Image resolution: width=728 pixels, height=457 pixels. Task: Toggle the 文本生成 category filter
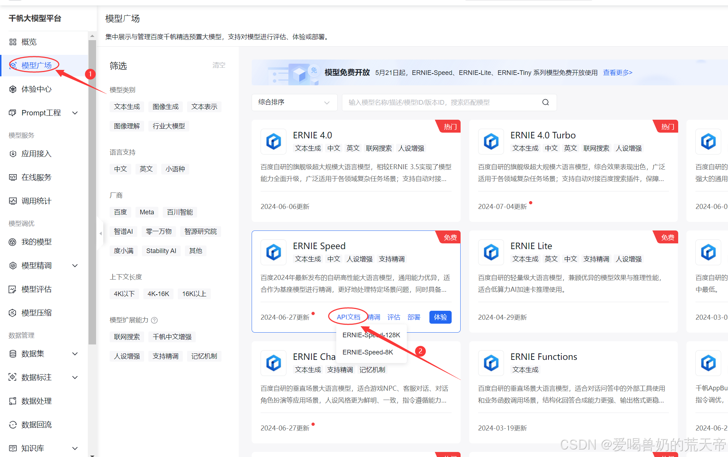click(x=127, y=107)
